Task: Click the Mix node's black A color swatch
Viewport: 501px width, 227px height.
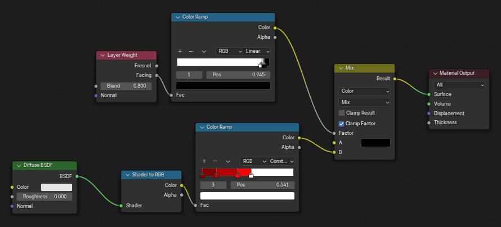Action: coord(375,143)
